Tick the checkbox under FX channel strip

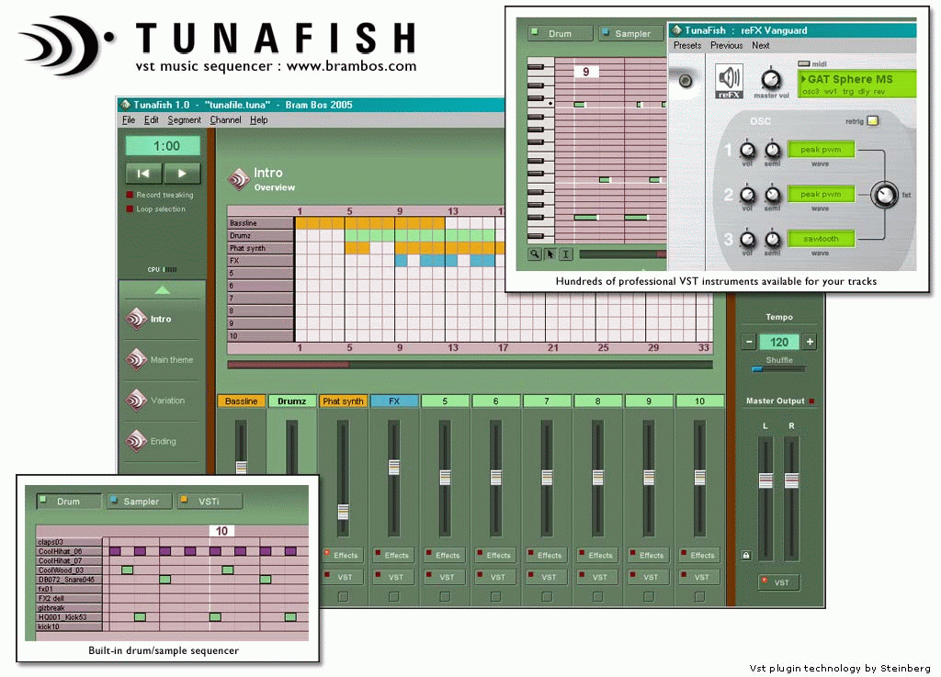point(393,597)
